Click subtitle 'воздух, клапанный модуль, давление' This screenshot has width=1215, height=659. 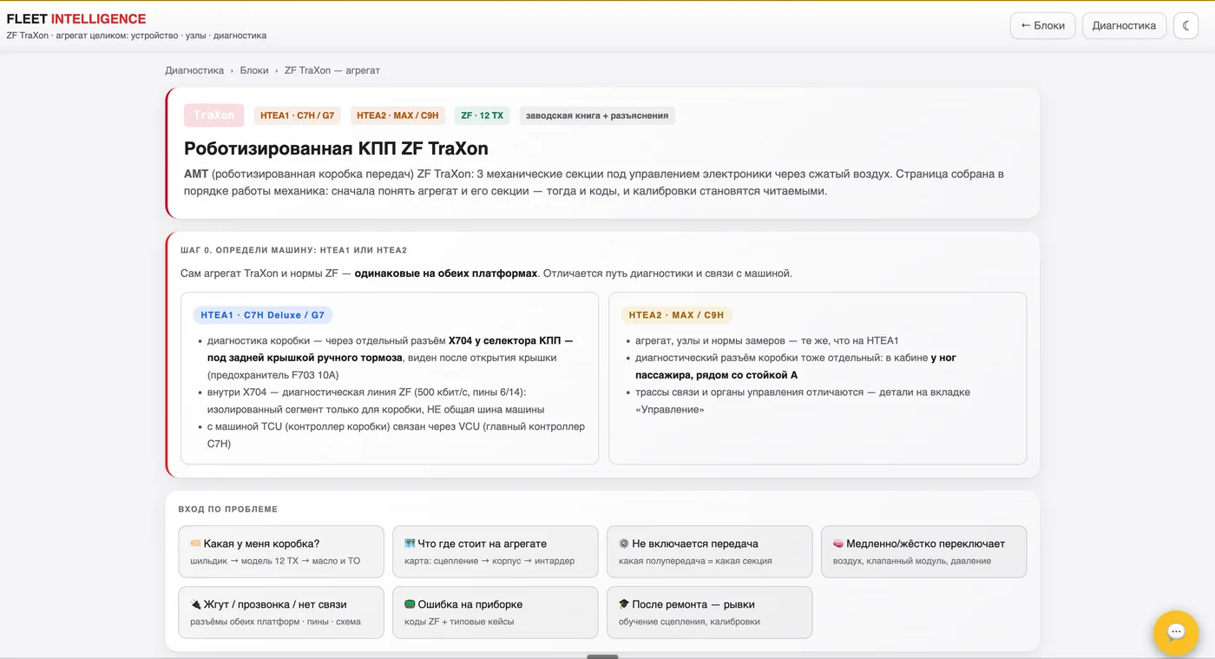912,561
